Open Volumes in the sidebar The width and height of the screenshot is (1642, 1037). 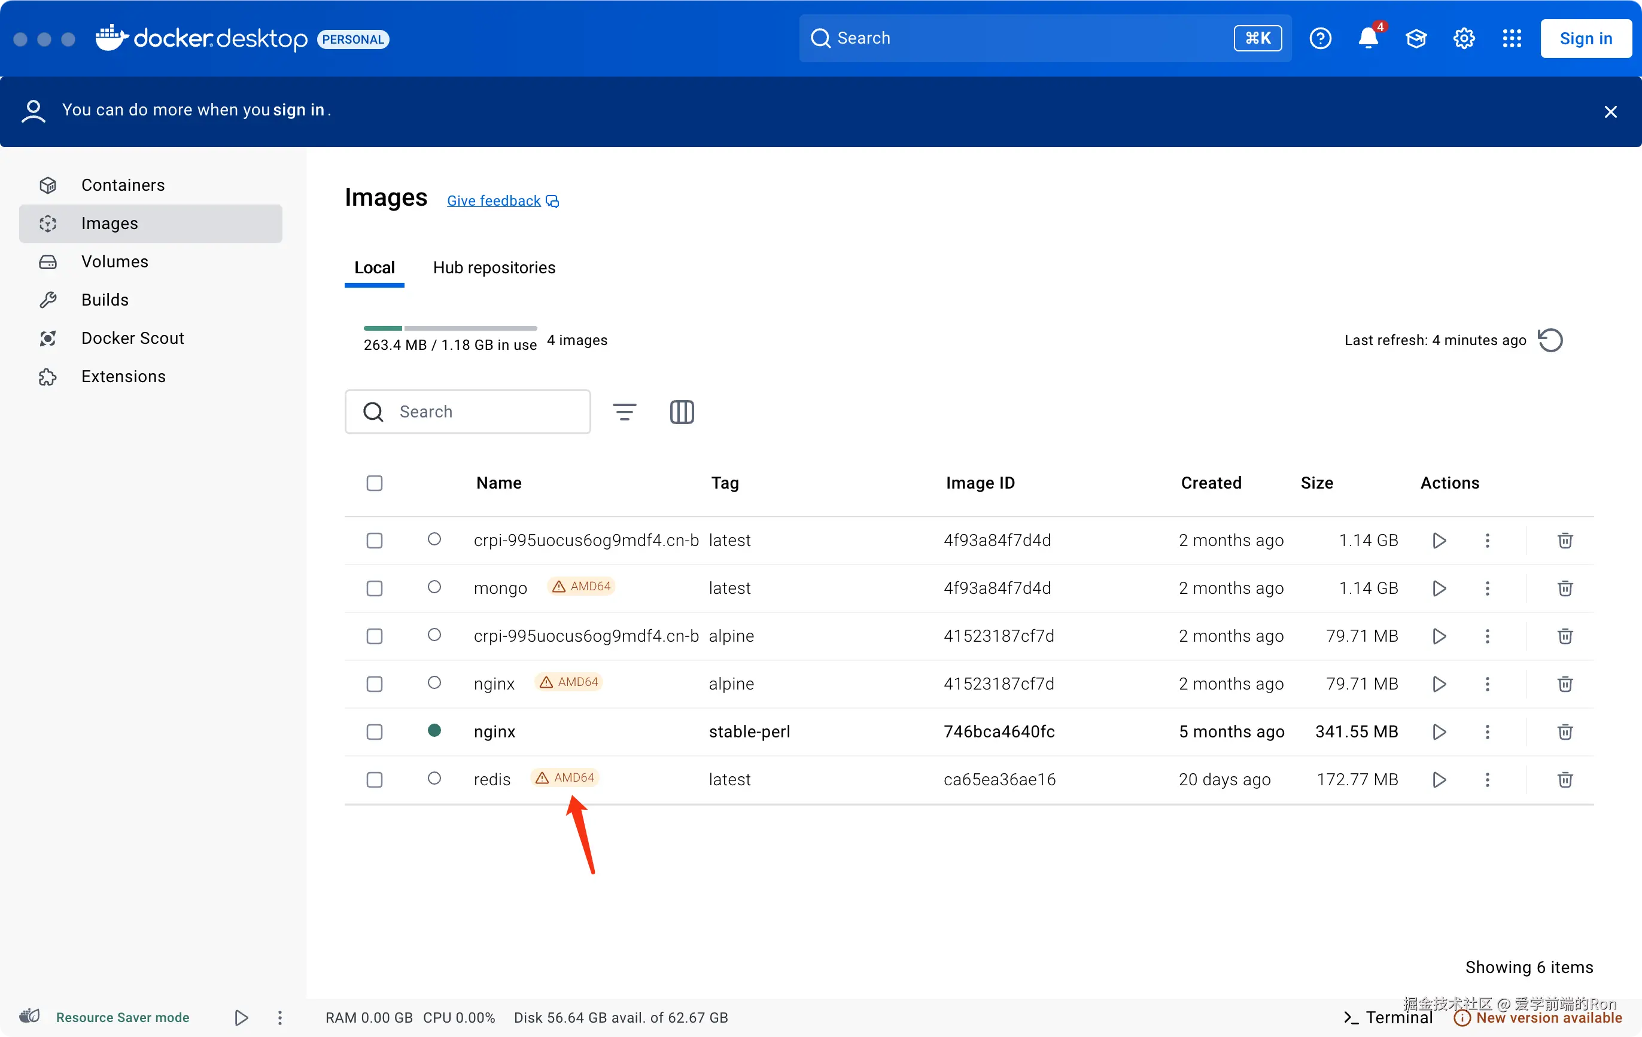114,261
